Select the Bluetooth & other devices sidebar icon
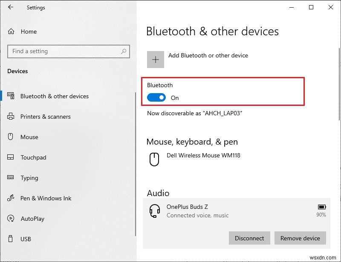341x262 pixels. tap(10, 96)
